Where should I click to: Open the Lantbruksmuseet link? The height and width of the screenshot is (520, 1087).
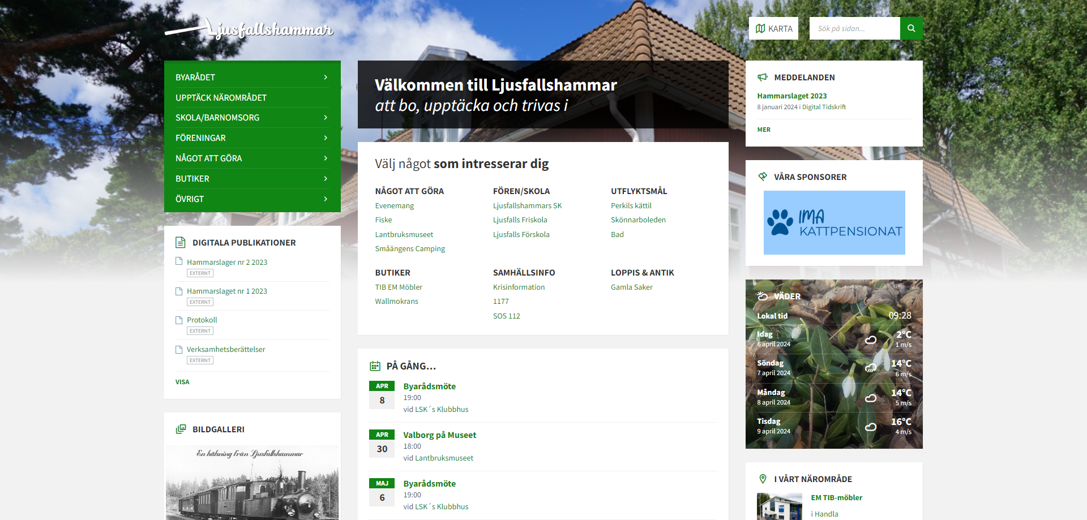click(404, 235)
